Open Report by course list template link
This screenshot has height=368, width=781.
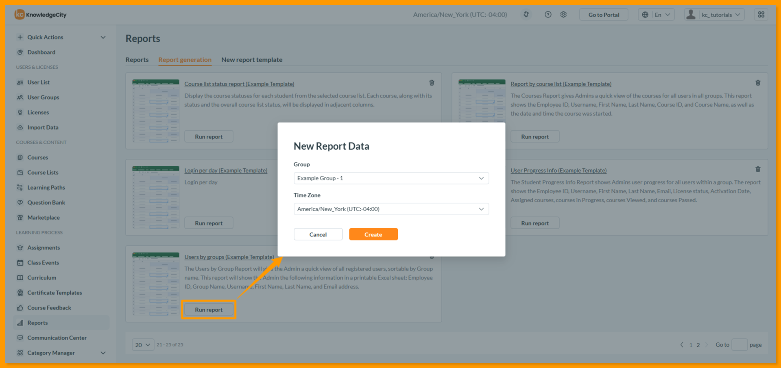[x=561, y=84]
